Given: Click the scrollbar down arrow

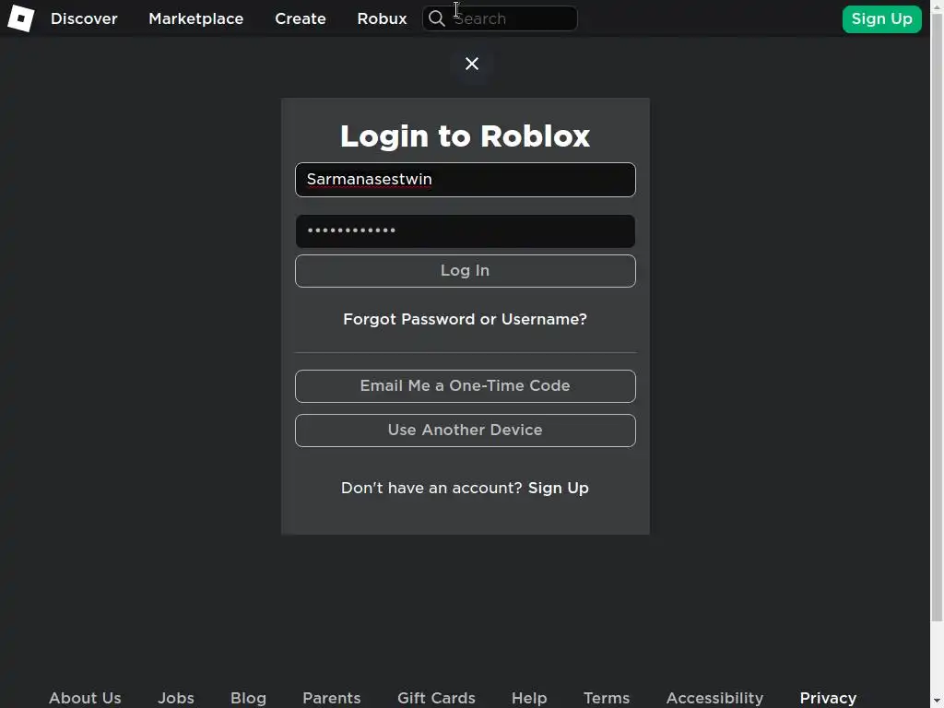Looking at the screenshot, I should [x=937, y=702].
